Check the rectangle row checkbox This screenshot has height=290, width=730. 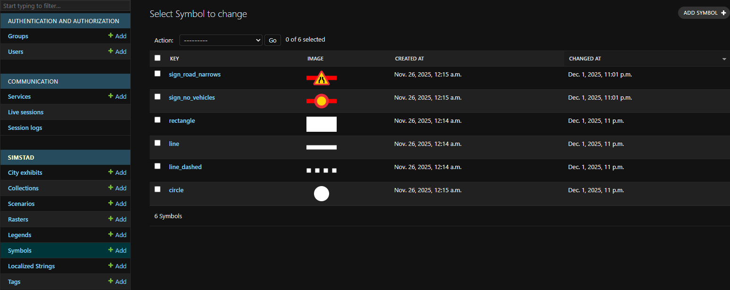[158, 120]
